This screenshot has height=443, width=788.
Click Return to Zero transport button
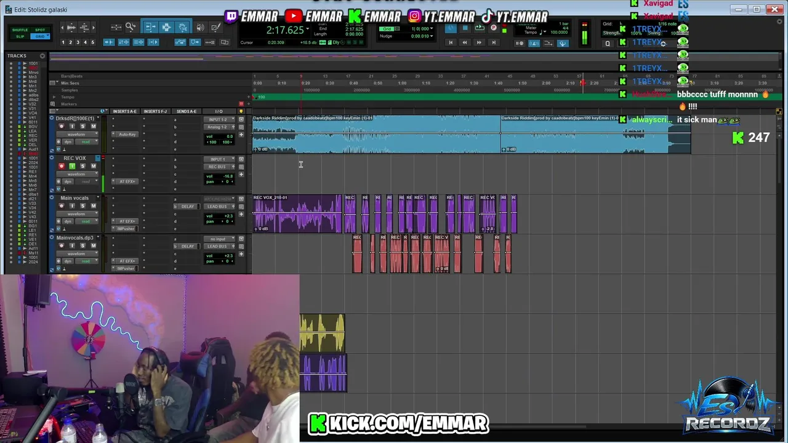(451, 42)
